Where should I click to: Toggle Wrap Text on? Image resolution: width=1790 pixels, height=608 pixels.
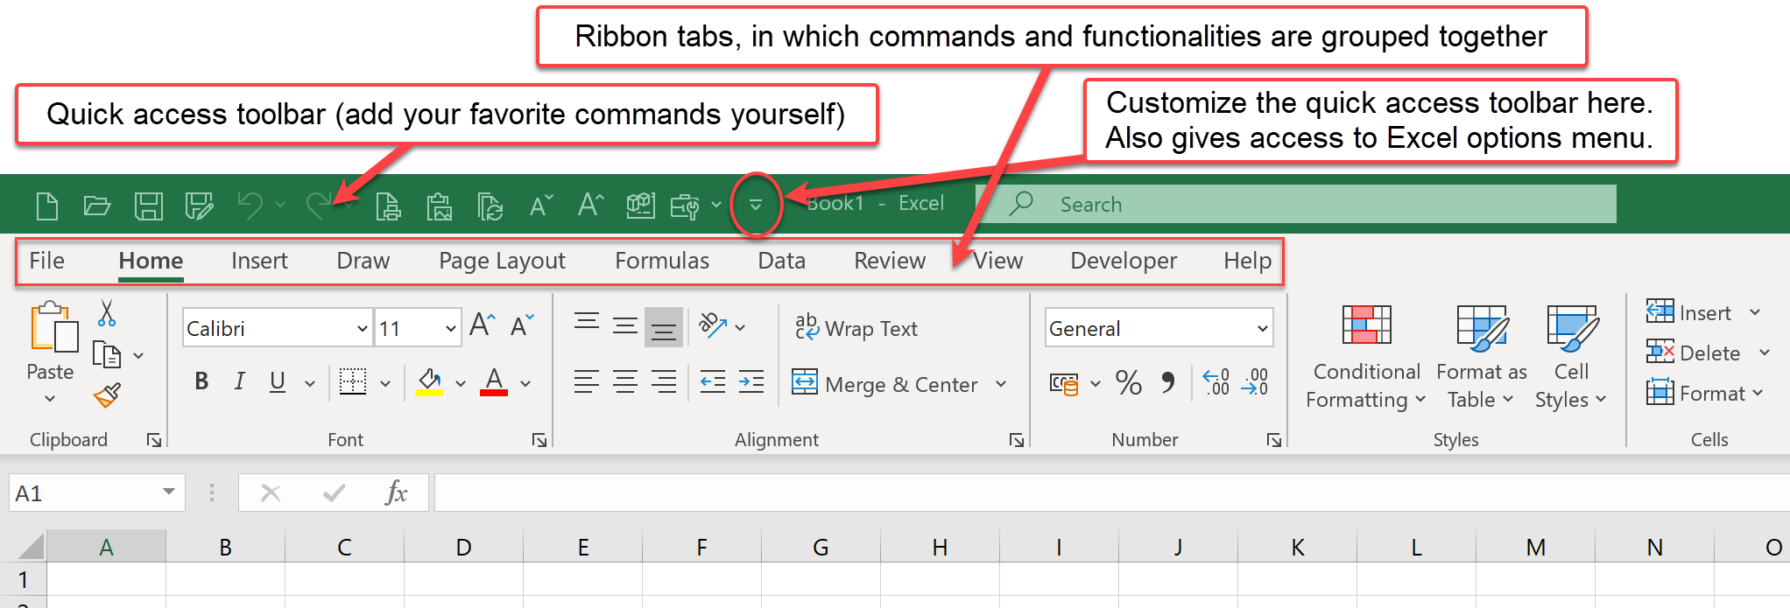click(x=856, y=329)
